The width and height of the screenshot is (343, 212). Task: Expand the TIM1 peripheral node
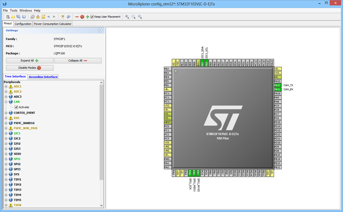pyautogui.click(x=6, y=179)
